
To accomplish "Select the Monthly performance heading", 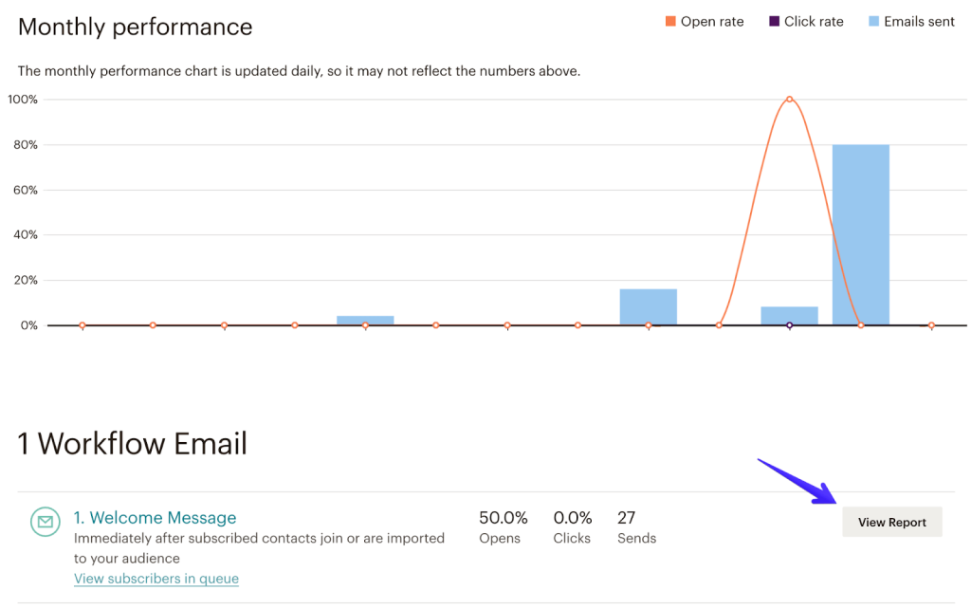I will tap(134, 27).
